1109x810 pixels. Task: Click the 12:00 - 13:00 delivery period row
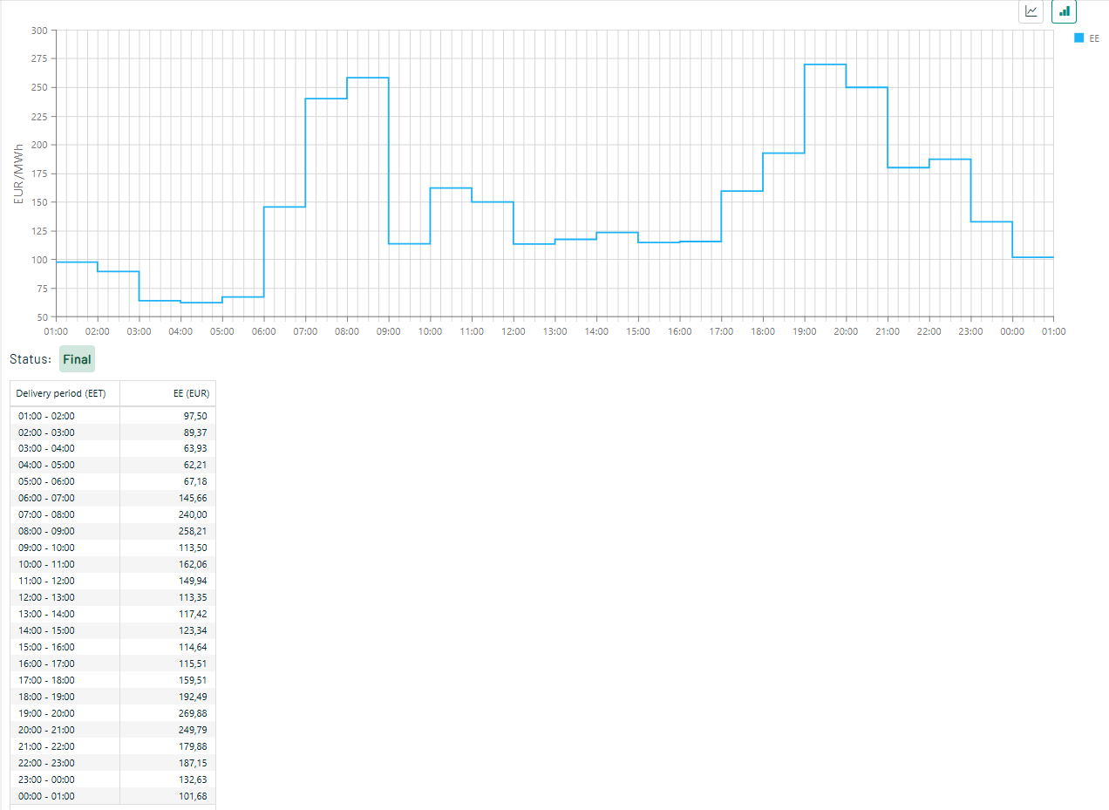[x=46, y=597]
